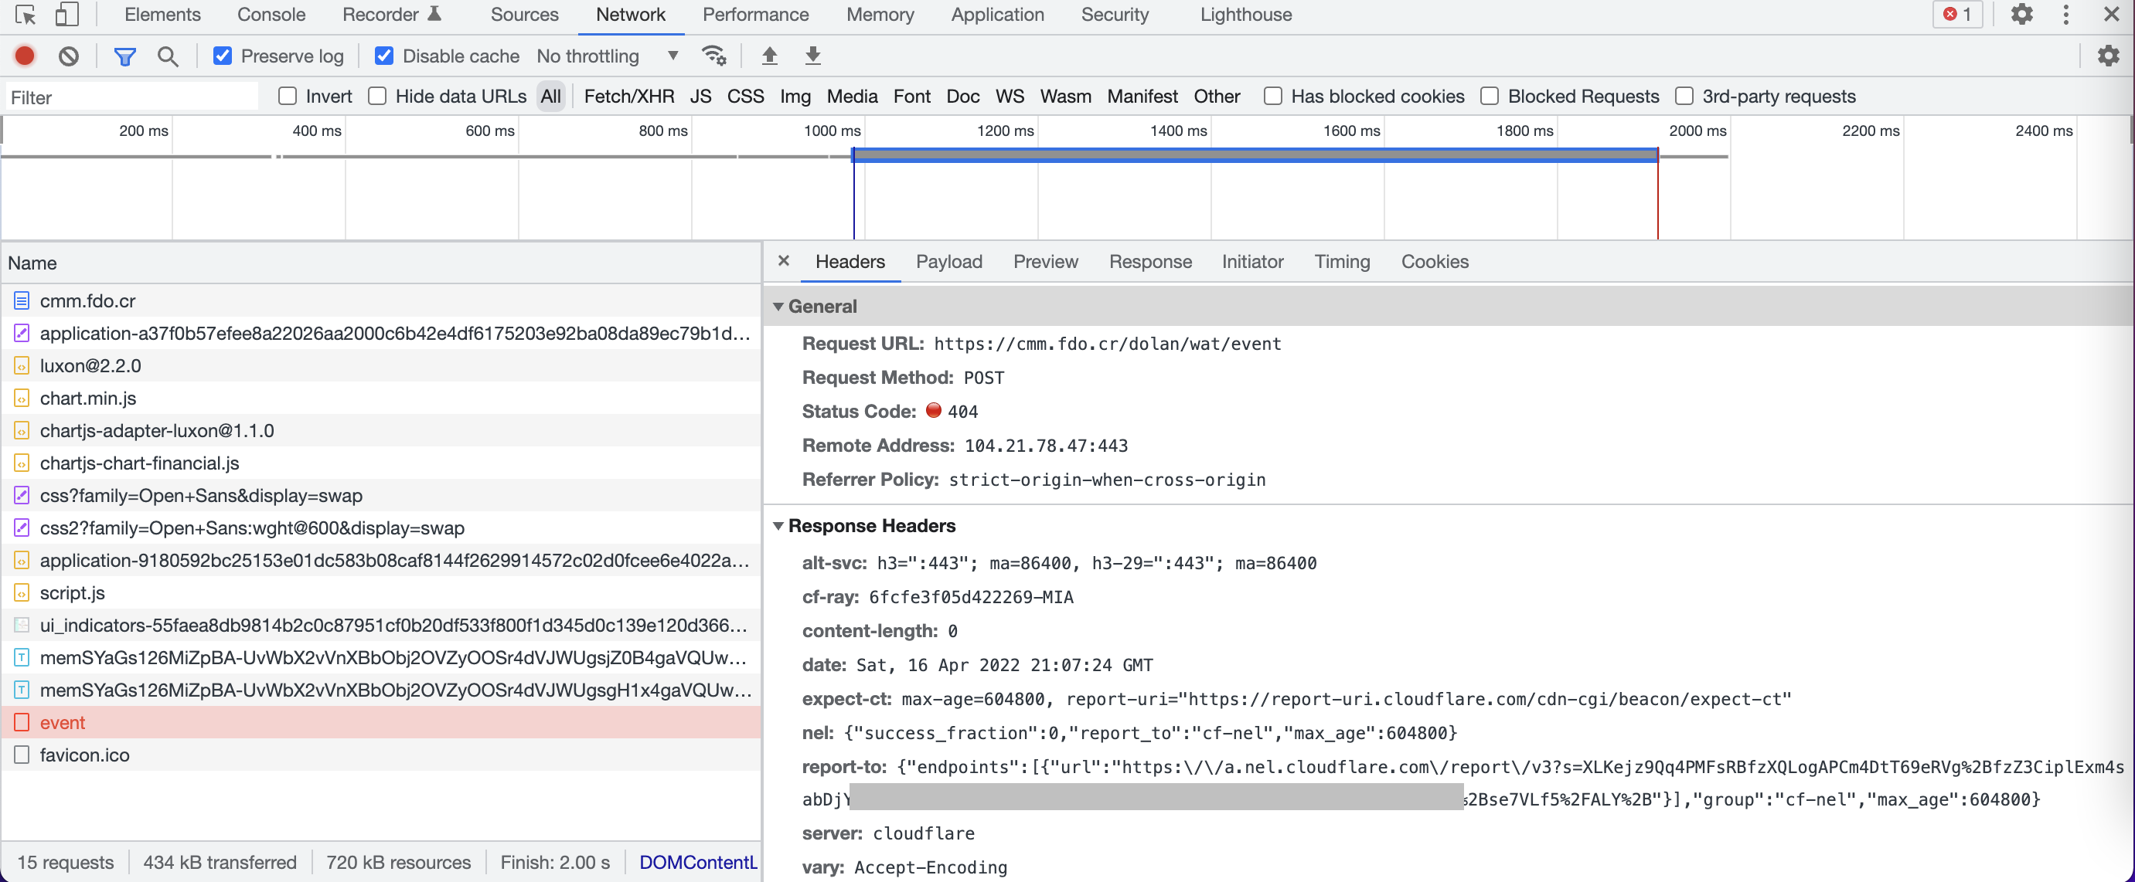Collapse the Response Headers section
Viewport: 2135px width, 882px height.
click(778, 526)
